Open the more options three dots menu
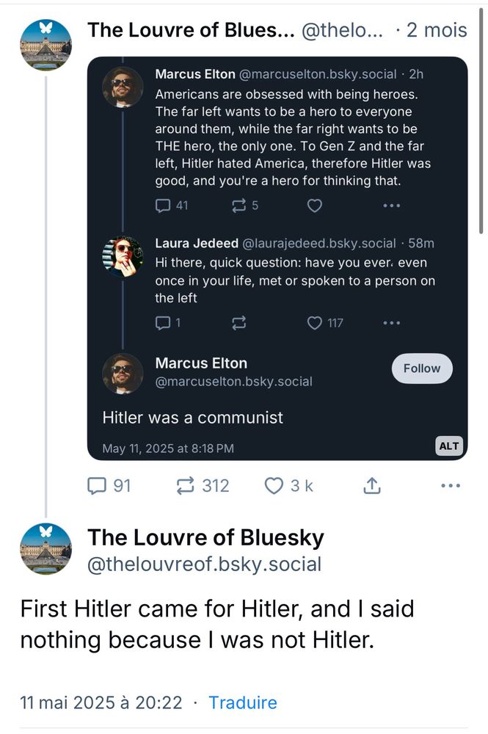 pos(451,485)
